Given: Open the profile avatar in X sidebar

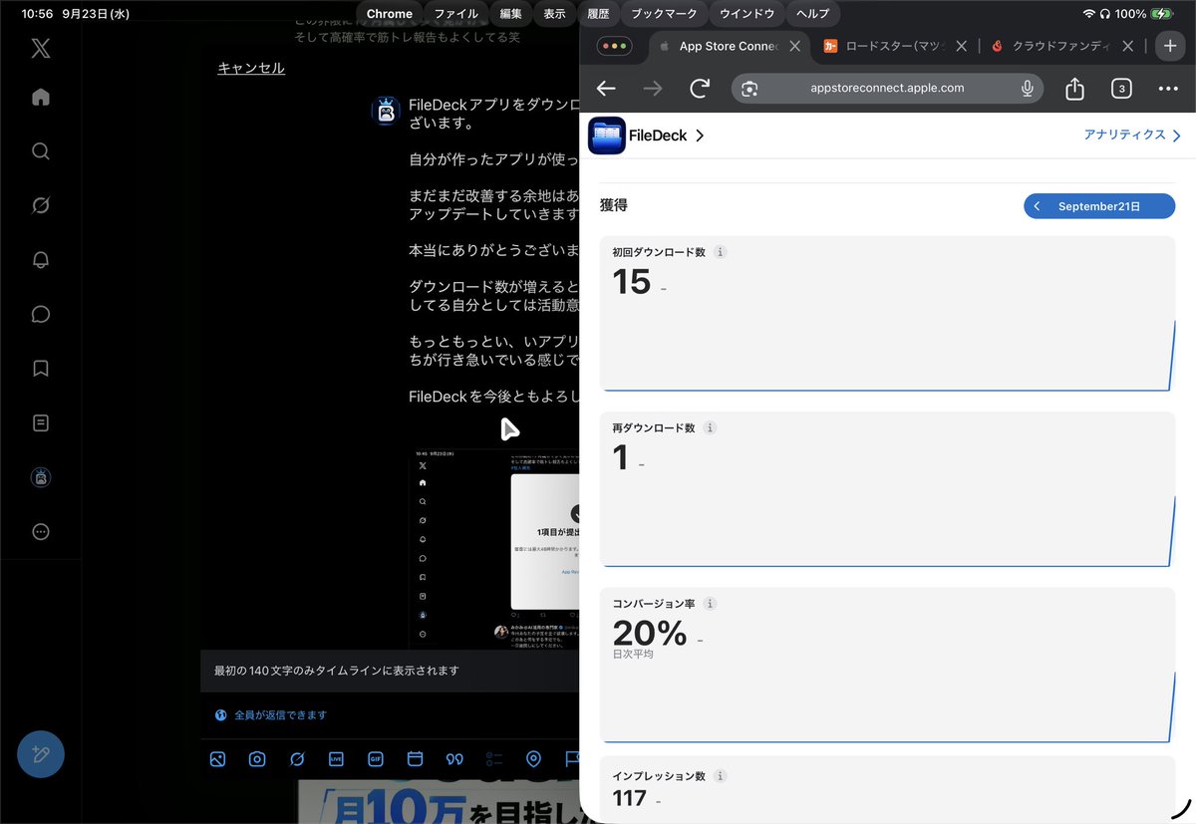Looking at the screenshot, I should coord(41,477).
